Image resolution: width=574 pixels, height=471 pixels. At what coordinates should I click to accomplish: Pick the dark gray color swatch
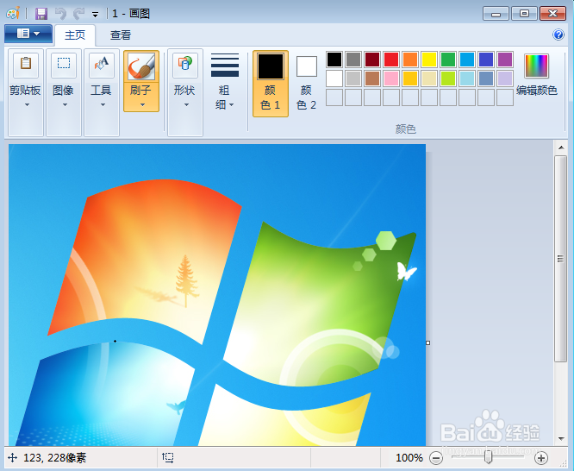pos(353,60)
